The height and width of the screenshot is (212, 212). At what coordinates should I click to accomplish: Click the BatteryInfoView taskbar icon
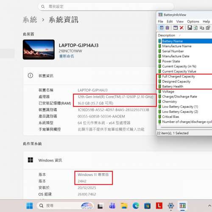182,206
